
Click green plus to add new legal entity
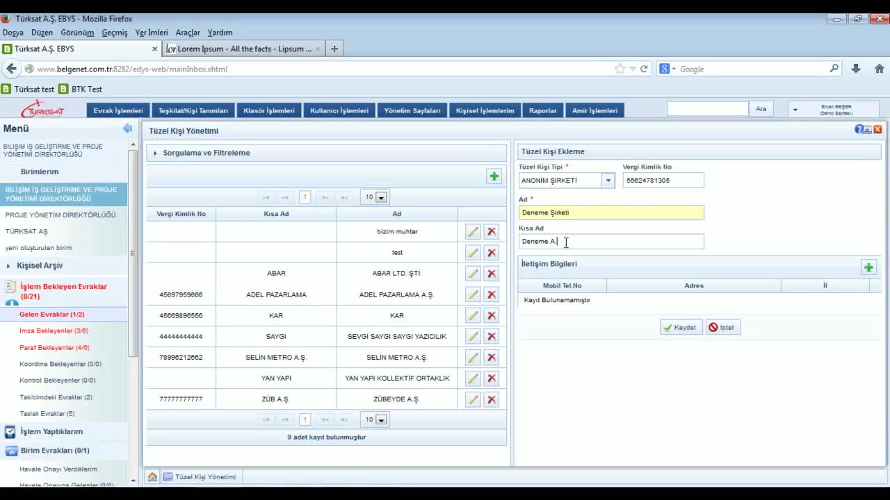pos(494,176)
